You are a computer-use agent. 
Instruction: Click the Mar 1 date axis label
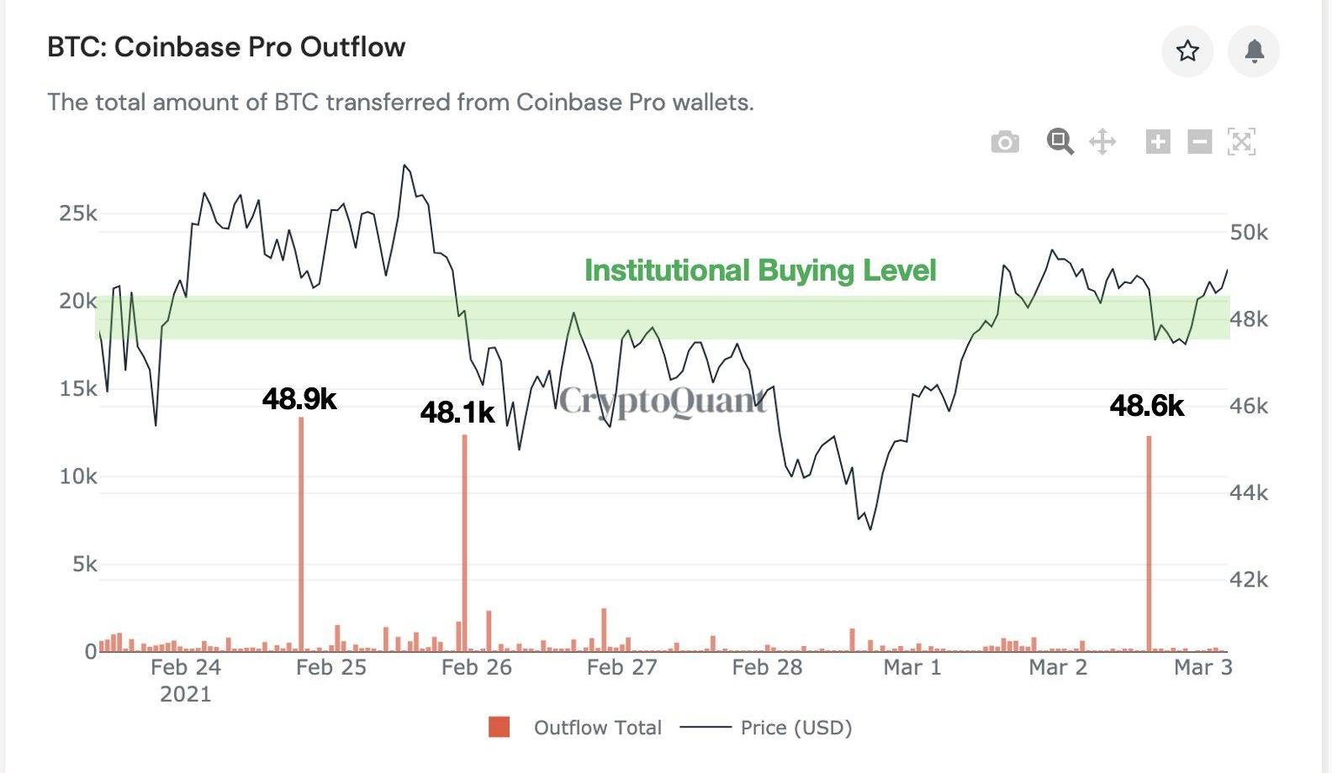click(x=912, y=668)
